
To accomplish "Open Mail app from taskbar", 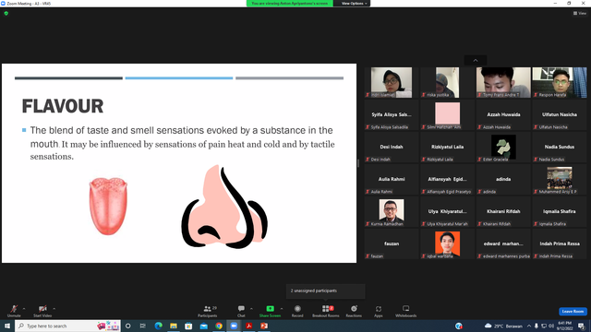I will tap(203, 326).
